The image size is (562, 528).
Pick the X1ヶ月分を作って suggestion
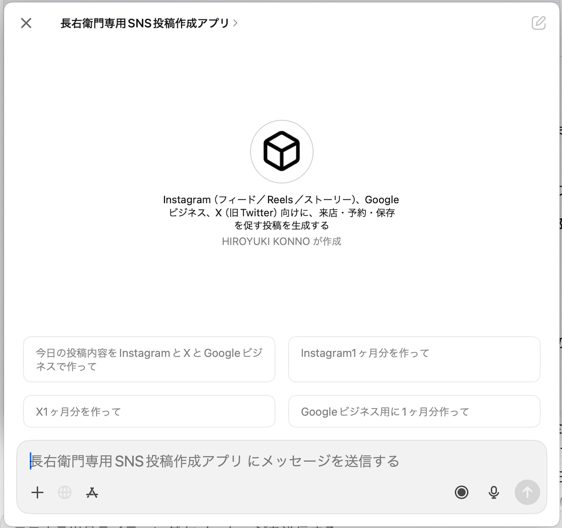149,411
